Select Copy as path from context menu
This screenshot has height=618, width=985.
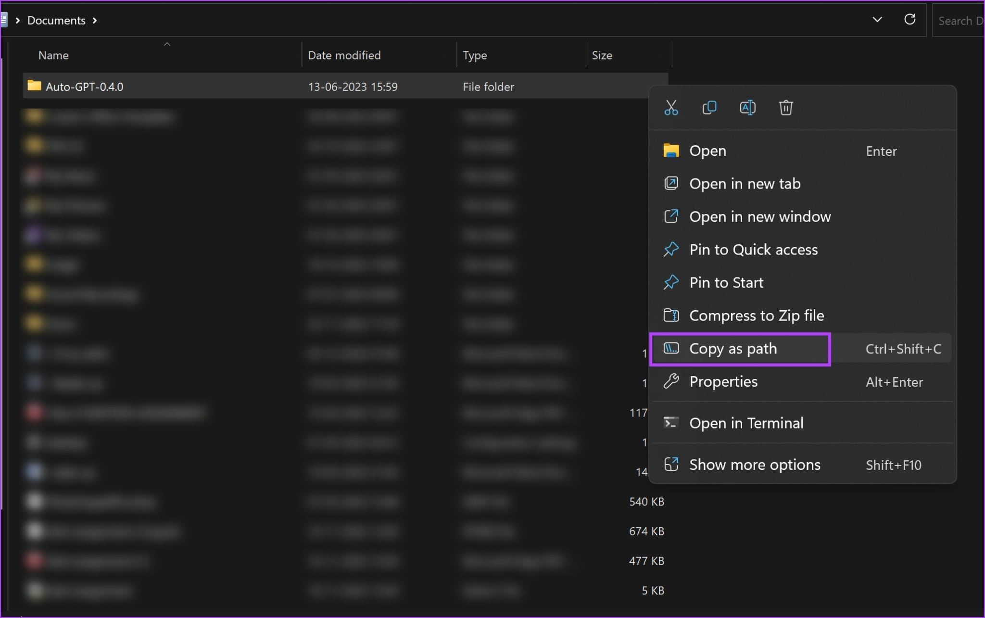(732, 348)
